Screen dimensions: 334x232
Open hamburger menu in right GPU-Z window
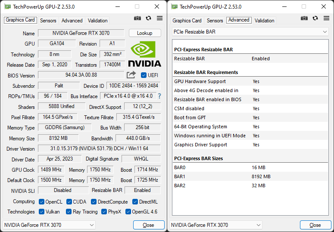point(327,18)
